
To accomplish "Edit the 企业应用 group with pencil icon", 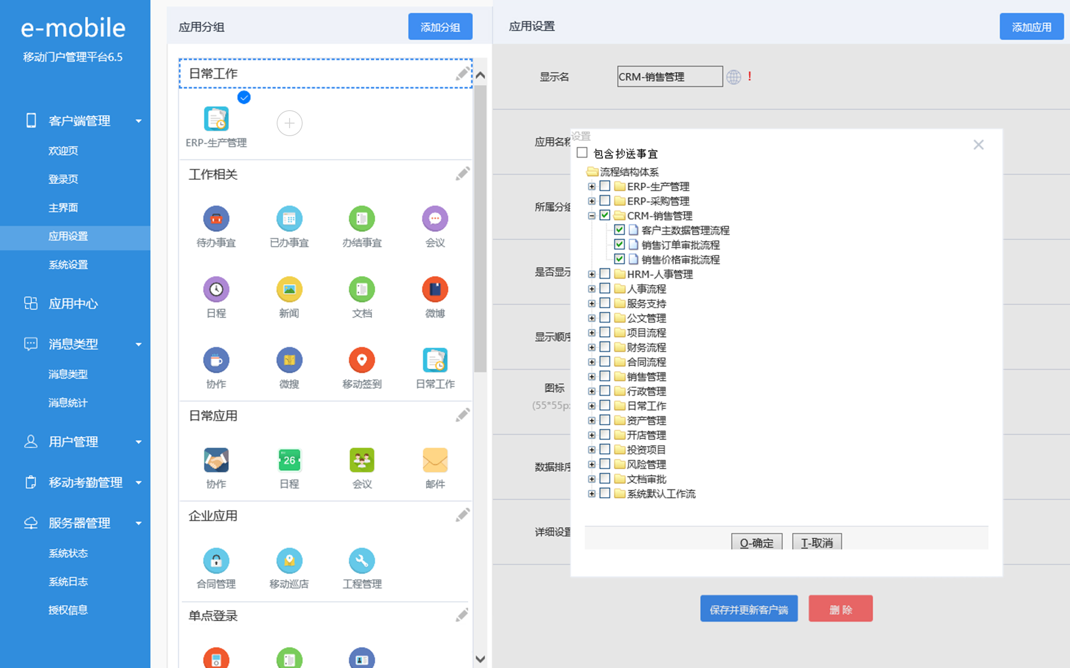I will [463, 515].
